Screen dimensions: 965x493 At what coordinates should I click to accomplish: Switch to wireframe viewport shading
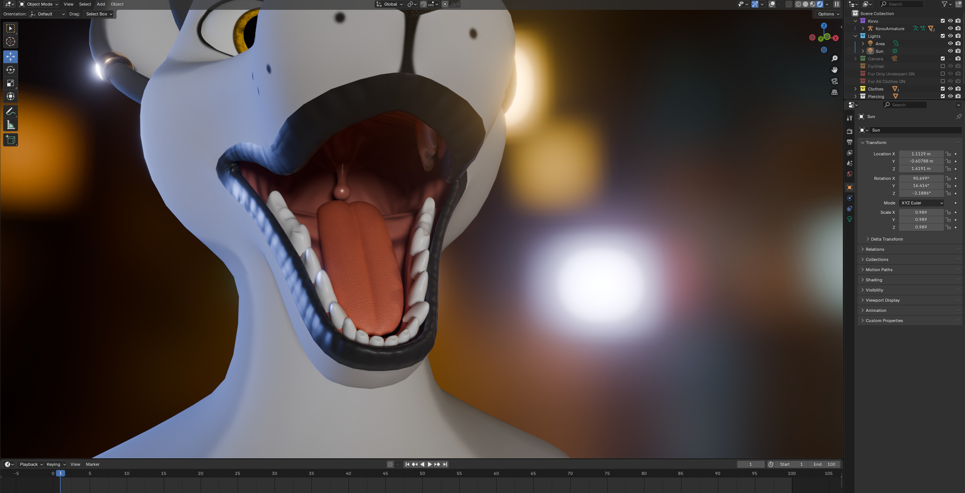coord(798,4)
